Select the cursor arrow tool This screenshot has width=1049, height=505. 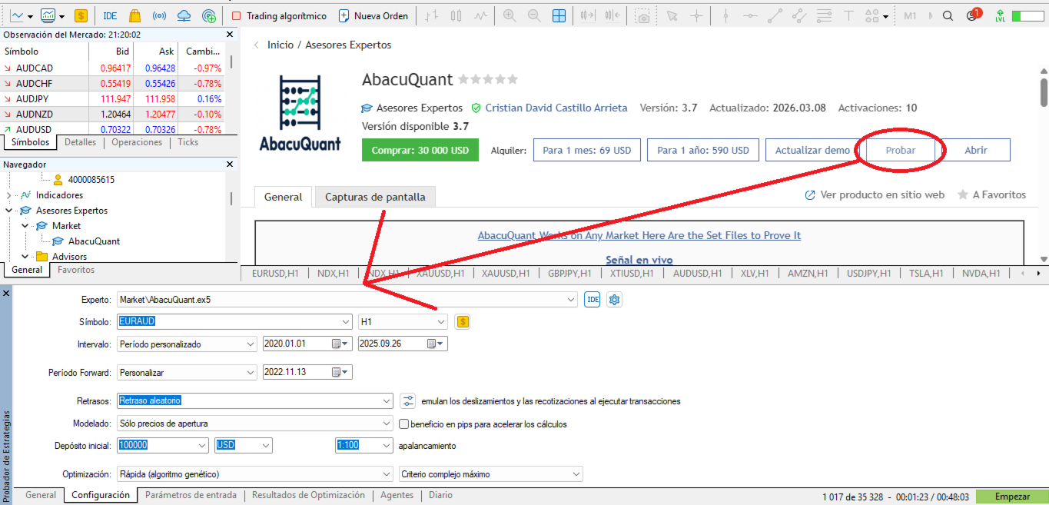(x=672, y=15)
